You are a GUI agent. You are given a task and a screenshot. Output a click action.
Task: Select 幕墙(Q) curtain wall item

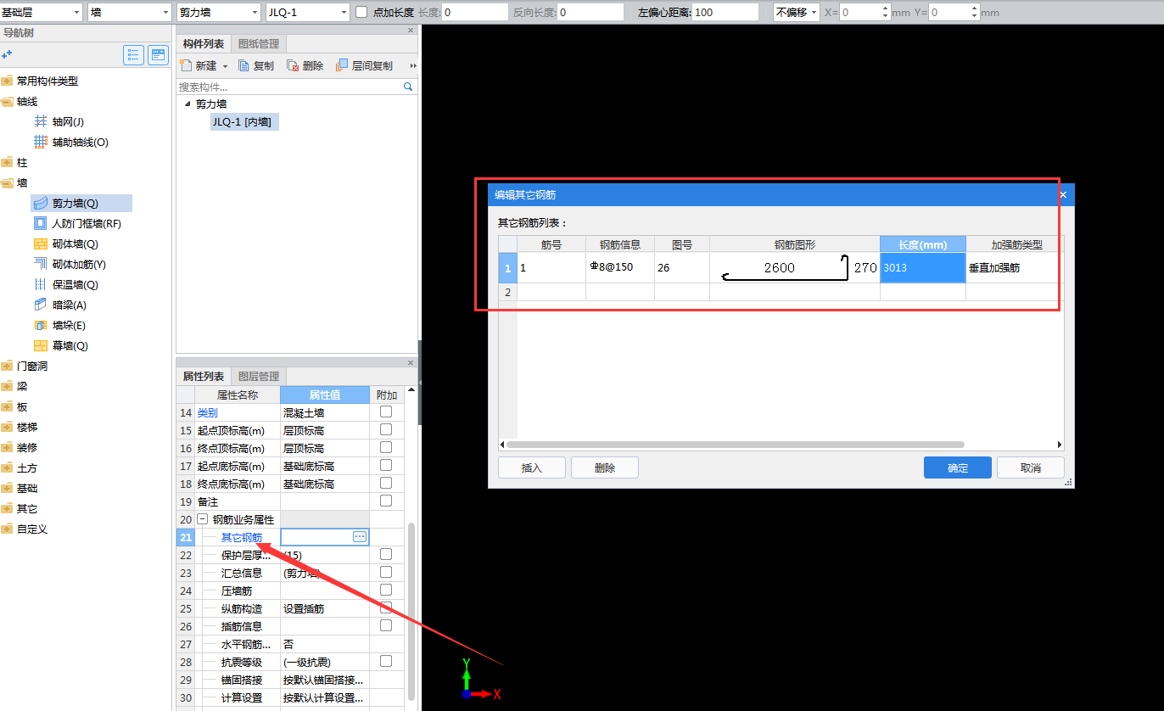(x=60, y=346)
